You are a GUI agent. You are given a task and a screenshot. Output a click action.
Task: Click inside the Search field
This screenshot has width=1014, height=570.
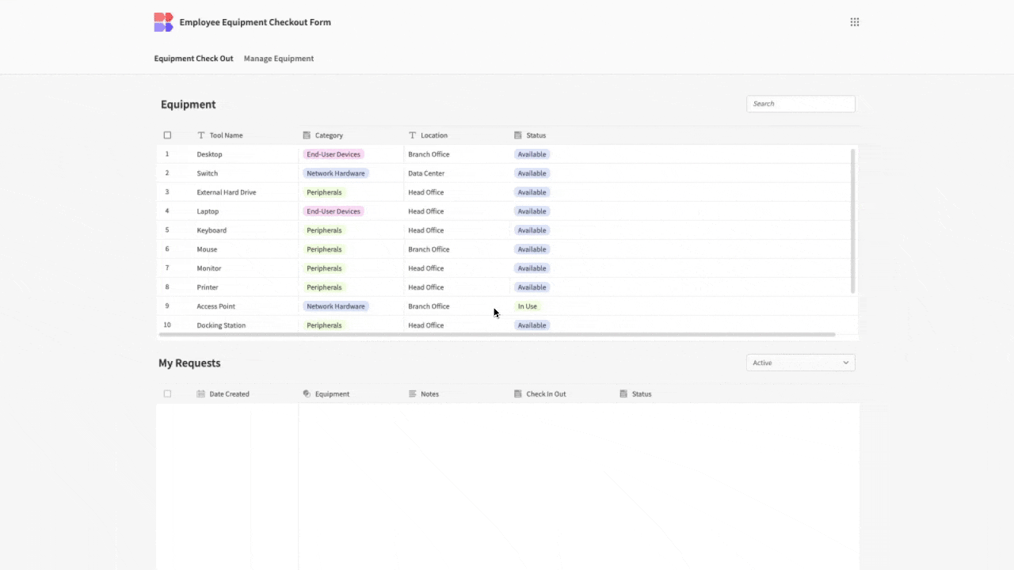(x=800, y=104)
